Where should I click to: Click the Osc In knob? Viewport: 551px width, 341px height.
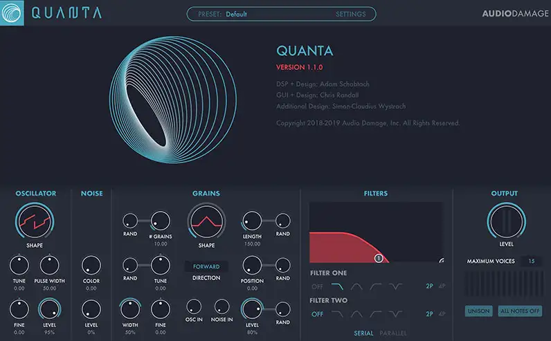(x=194, y=306)
